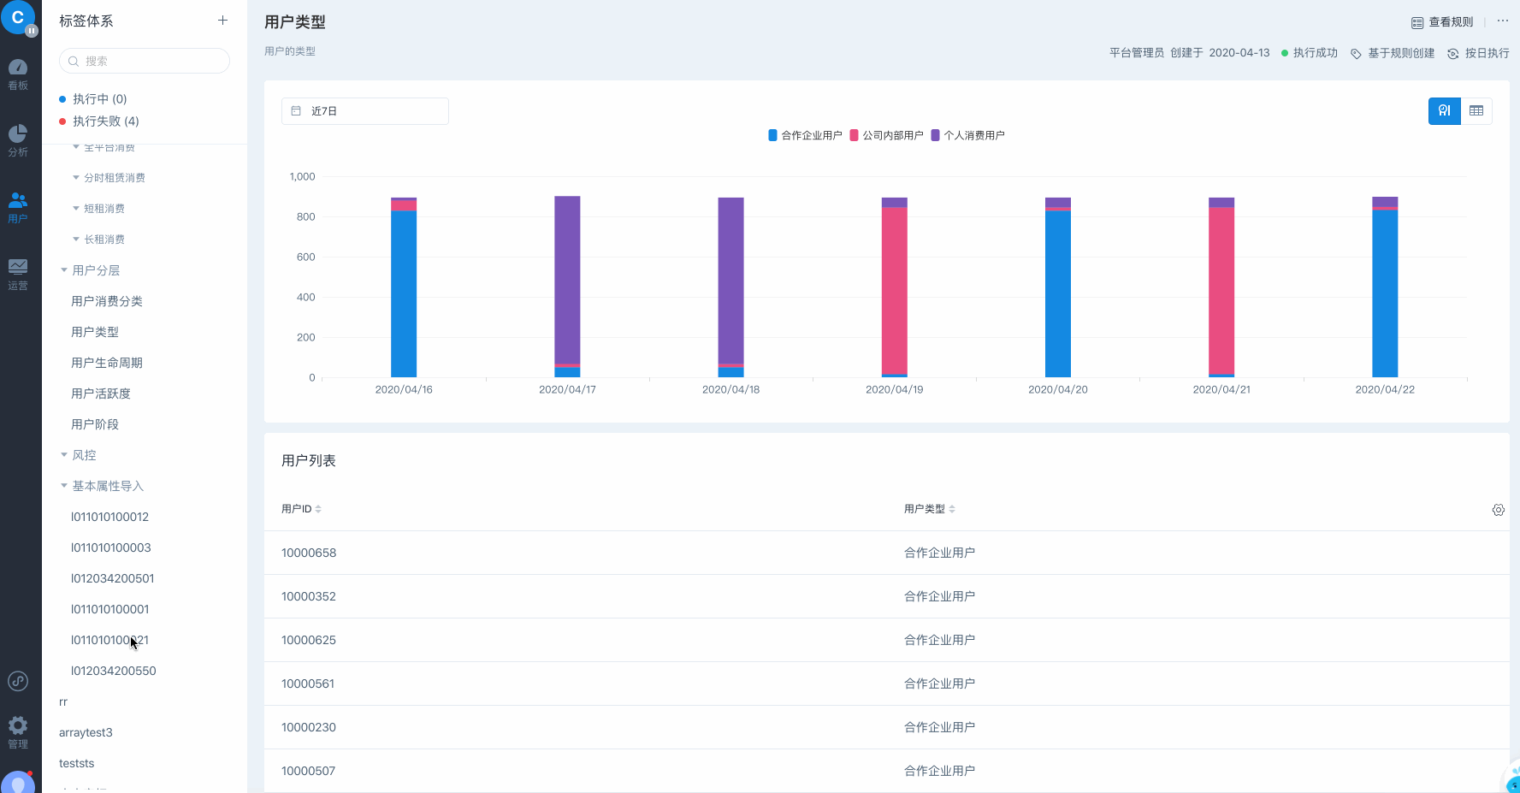Click the 2020/04/22 blue bar

pos(1385,293)
